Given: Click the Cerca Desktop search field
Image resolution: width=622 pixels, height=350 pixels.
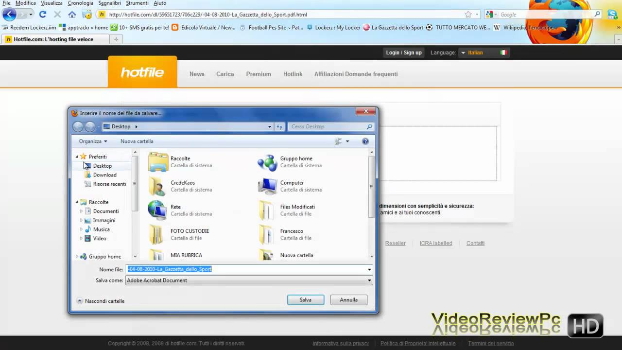Looking at the screenshot, I should 331,126.
